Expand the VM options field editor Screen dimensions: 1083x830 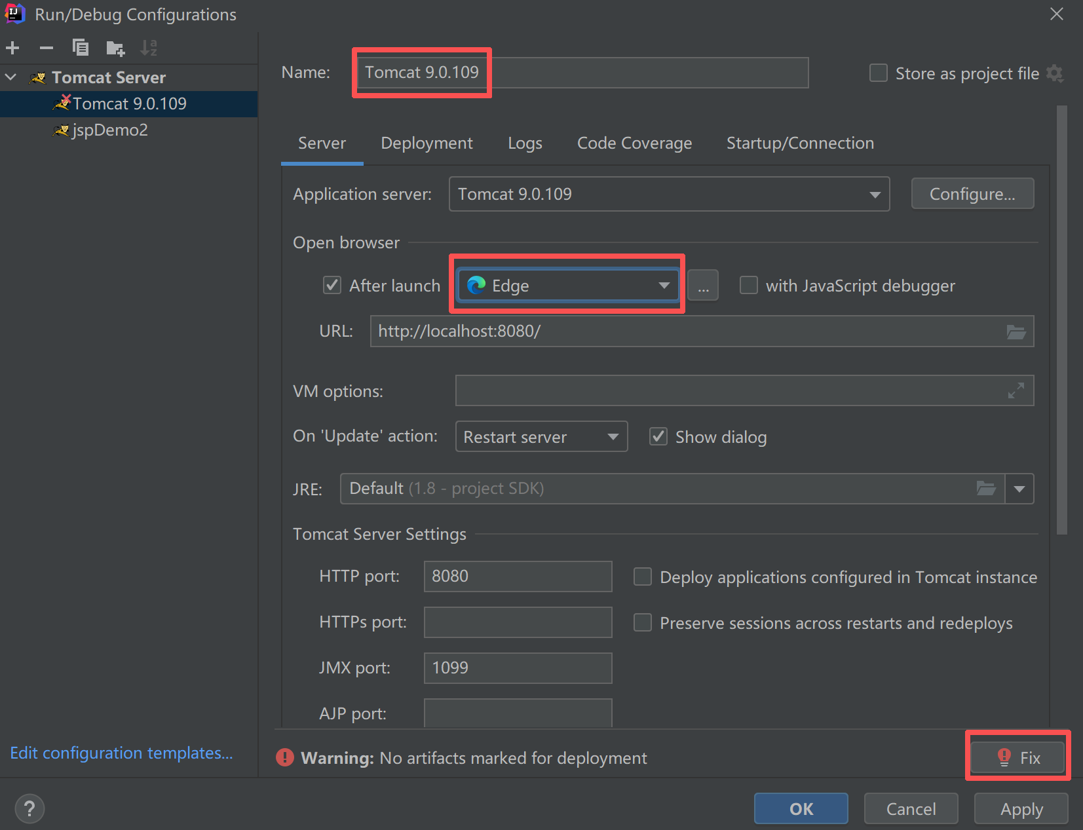coord(1016,390)
